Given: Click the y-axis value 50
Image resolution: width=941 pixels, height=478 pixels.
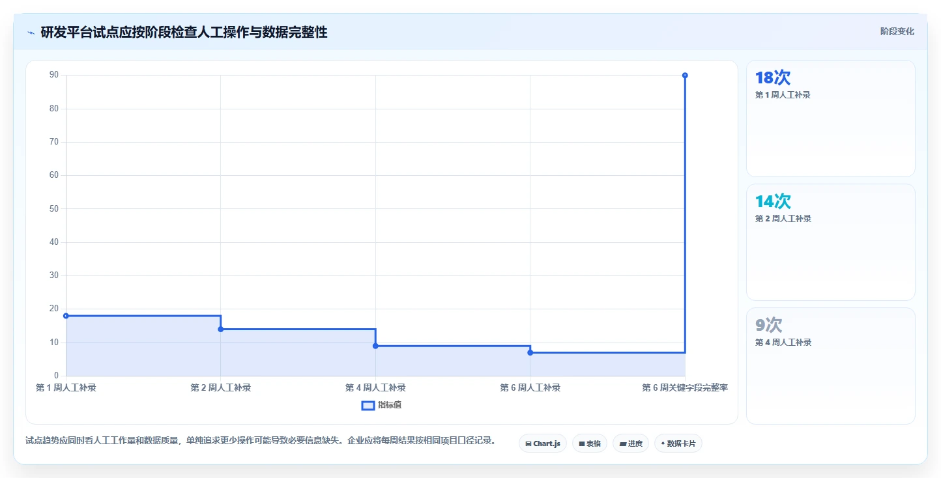Looking at the screenshot, I should coord(54,208).
